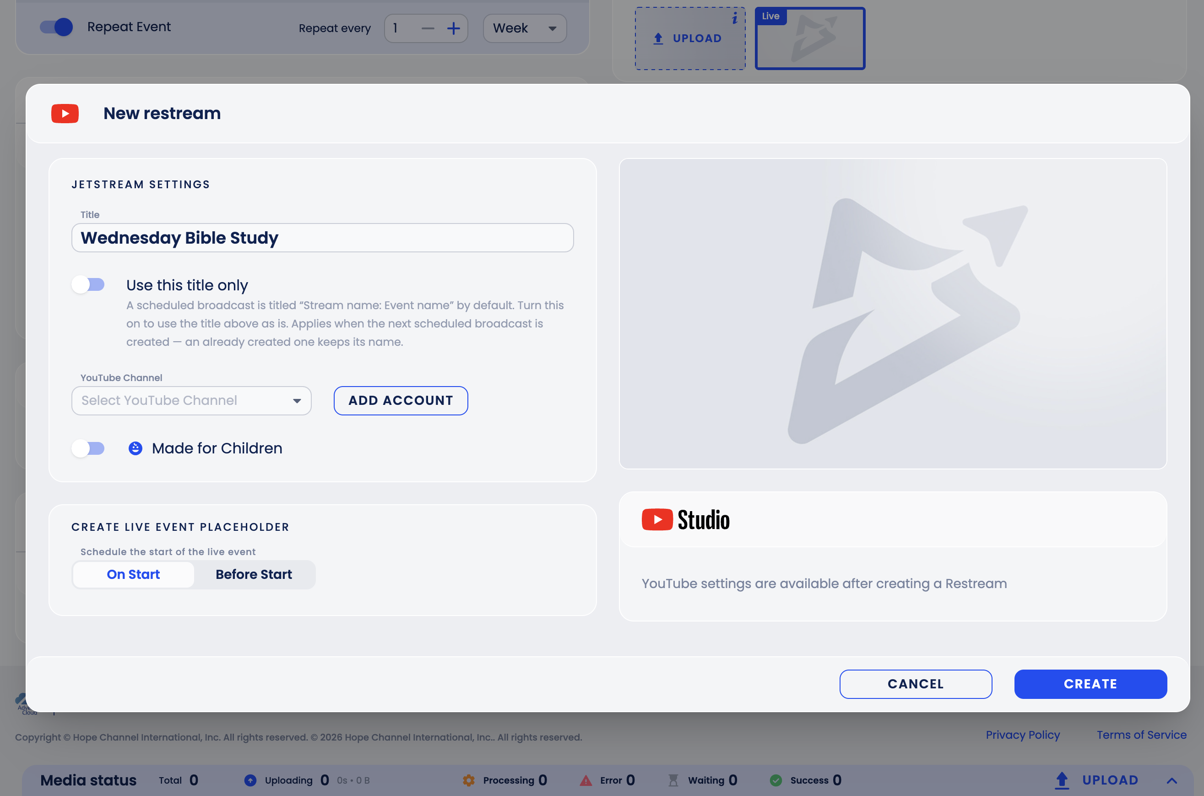1204x796 pixels.
Task: Open the Terms of Service link
Action: [1141, 735]
